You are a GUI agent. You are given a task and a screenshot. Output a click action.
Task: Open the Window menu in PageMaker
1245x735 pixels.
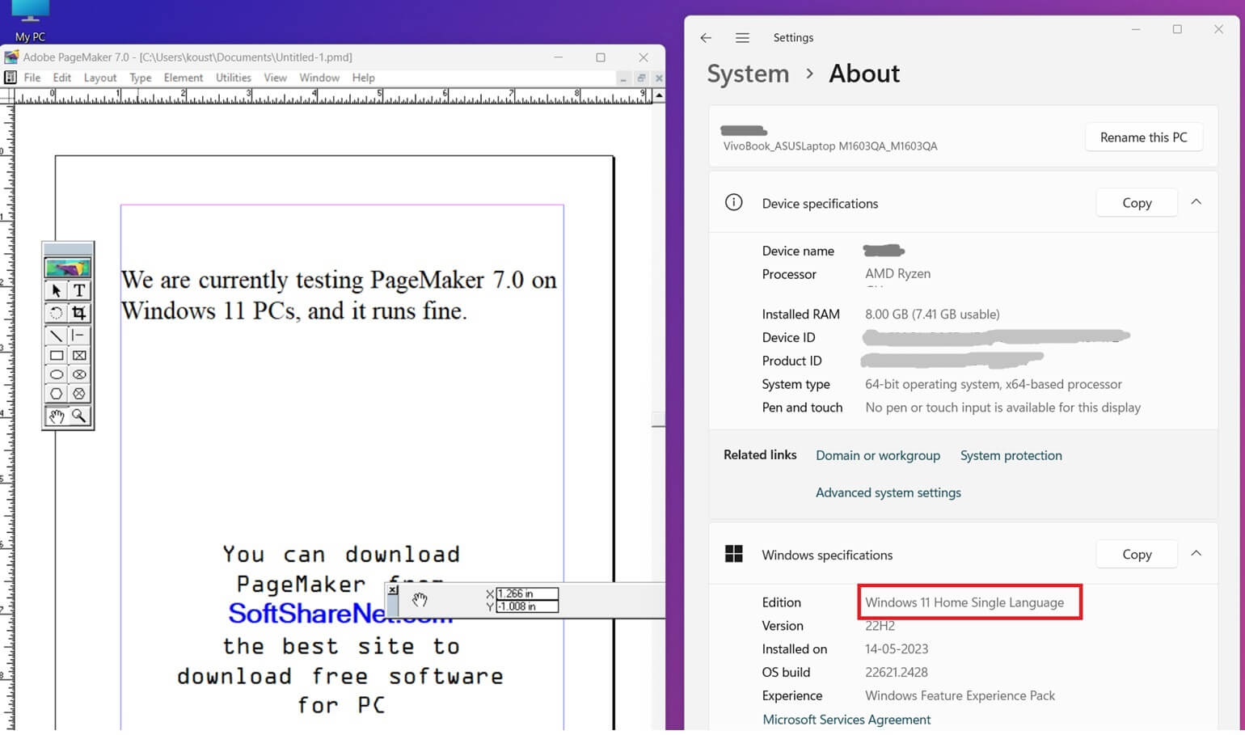(319, 78)
